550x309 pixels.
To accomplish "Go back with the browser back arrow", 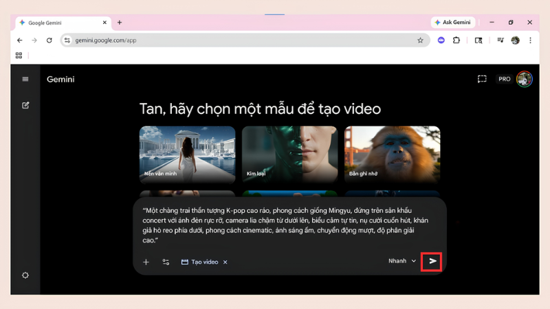I will pyautogui.click(x=20, y=41).
